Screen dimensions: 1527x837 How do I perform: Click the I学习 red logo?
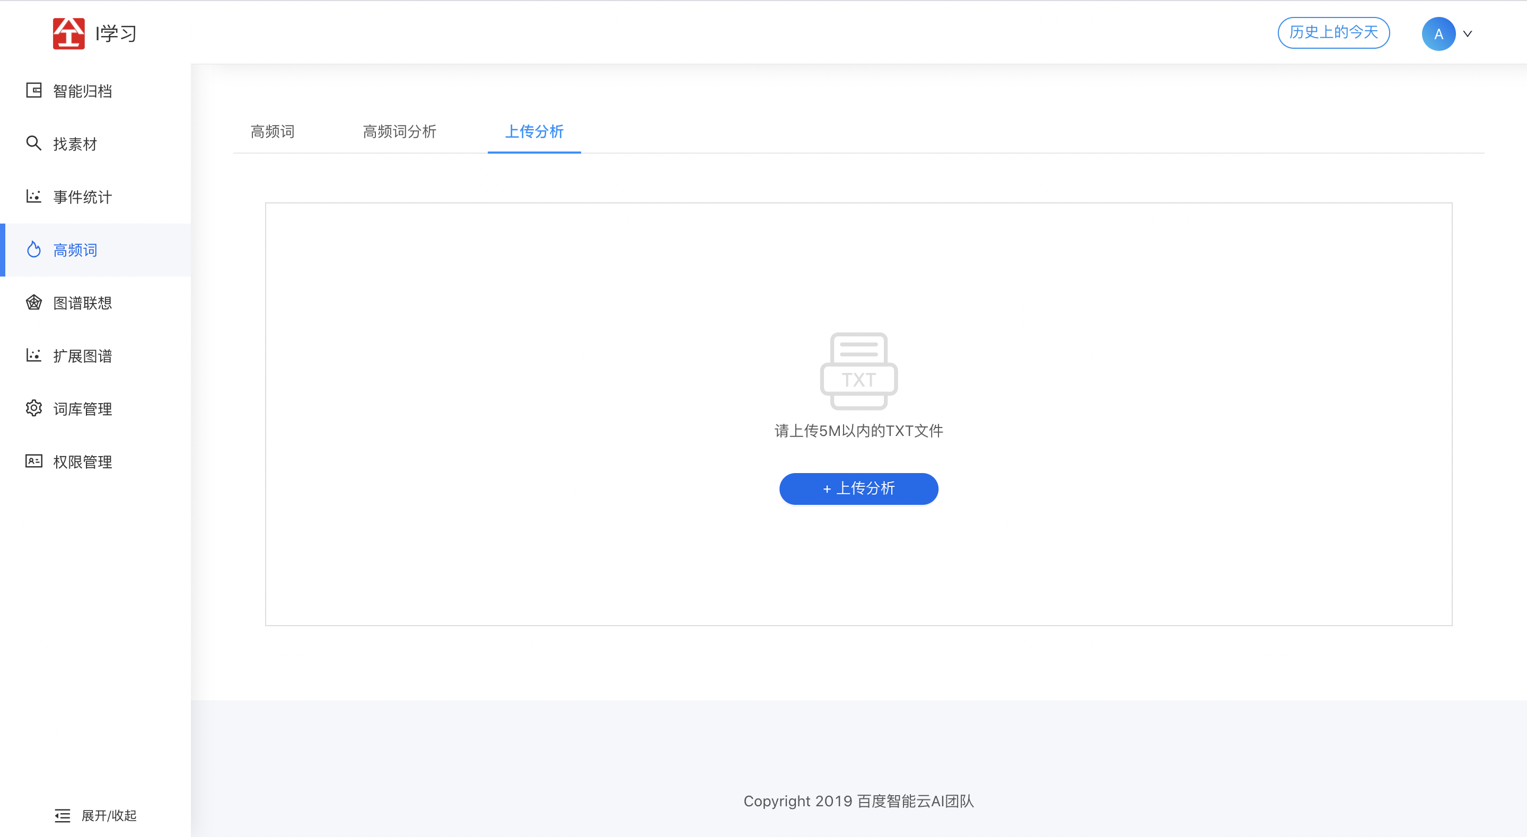[x=69, y=33]
